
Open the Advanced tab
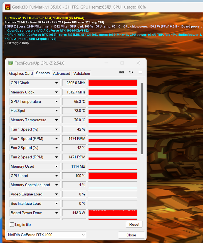[x=61, y=73]
